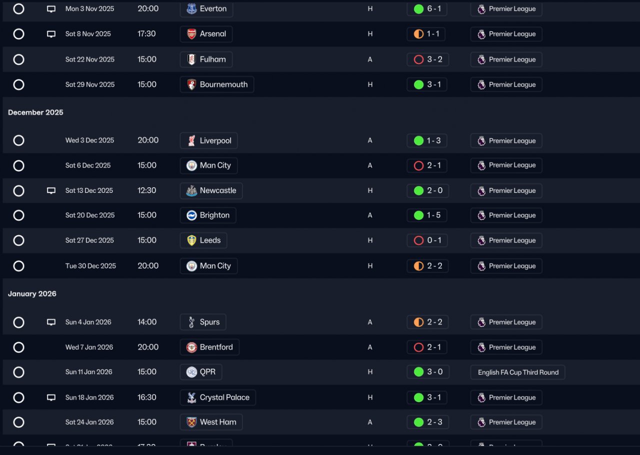
Task: Open the Crystal Palace team button
Action: click(x=218, y=398)
